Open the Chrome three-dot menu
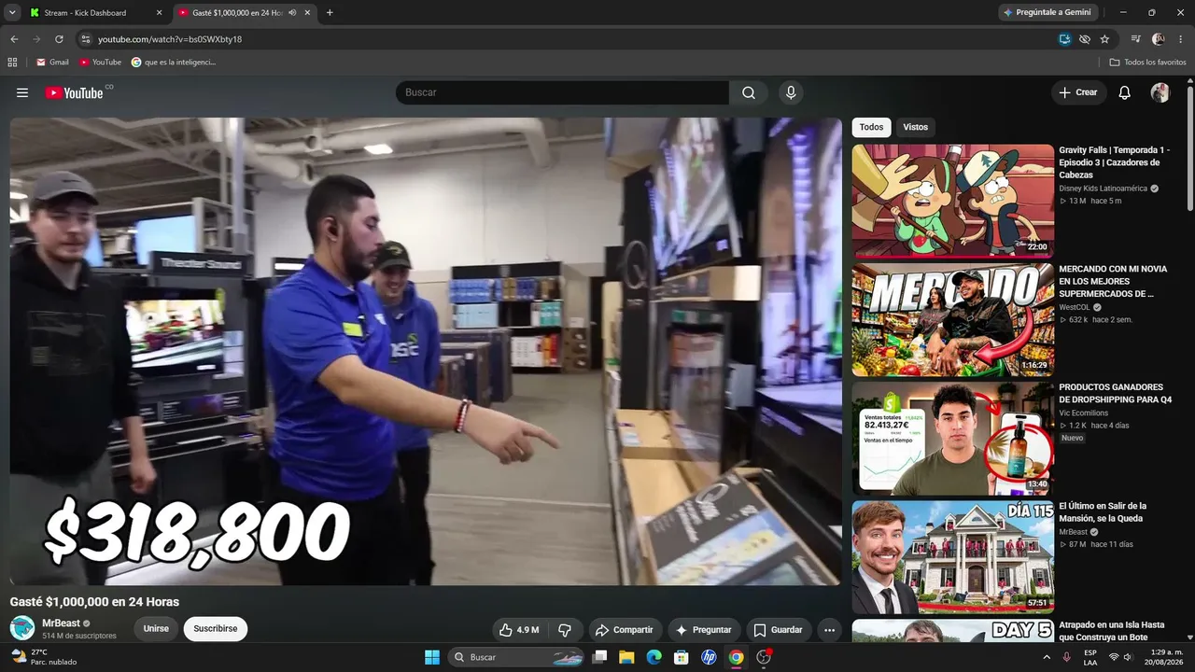This screenshot has height=672, width=1195. (1180, 39)
